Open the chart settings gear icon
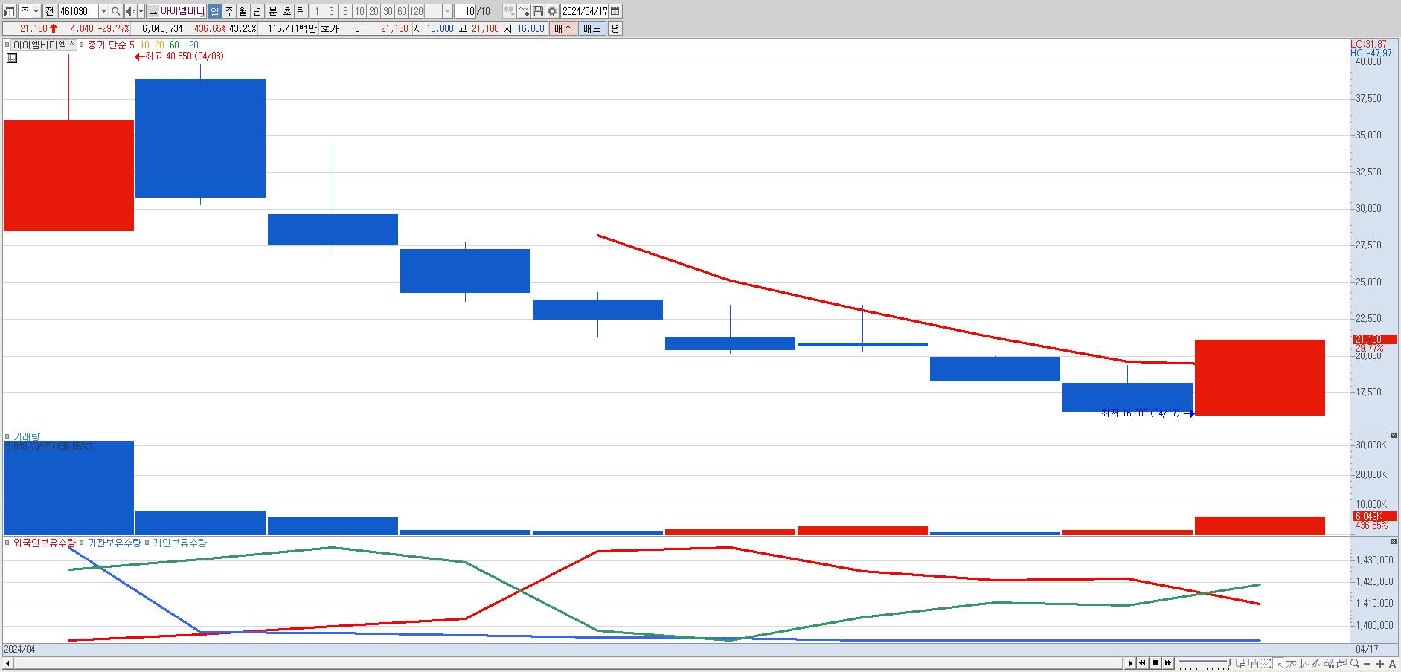The image size is (1401, 672). pos(552,11)
